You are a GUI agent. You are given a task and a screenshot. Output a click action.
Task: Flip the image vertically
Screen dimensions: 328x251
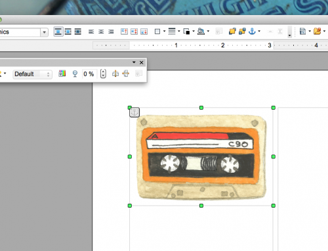pyautogui.click(x=115, y=74)
